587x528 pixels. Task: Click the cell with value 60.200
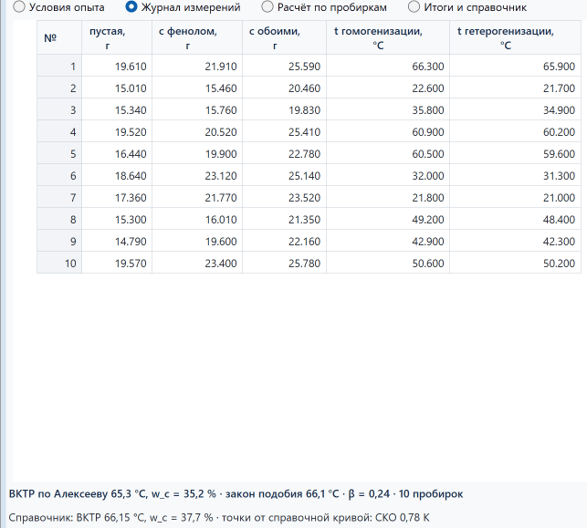[515, 132]
